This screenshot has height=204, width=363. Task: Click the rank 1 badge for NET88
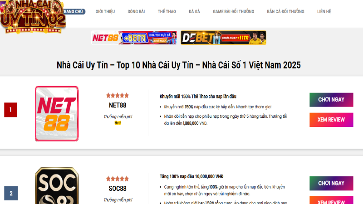pyautogui.click(x=10, y=110)
